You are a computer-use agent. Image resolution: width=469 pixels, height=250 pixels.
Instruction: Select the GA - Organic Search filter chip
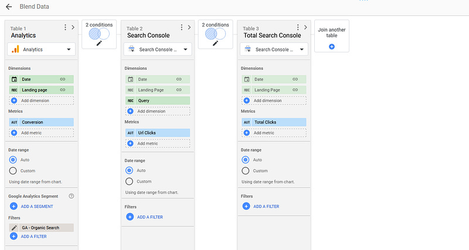click(41, 228)
